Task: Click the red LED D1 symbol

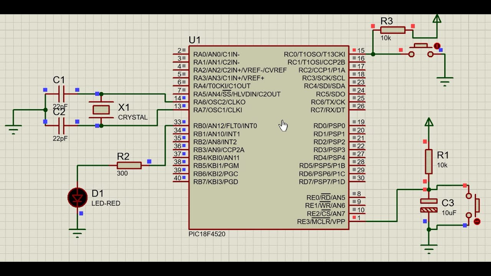Action: point(77,197)
